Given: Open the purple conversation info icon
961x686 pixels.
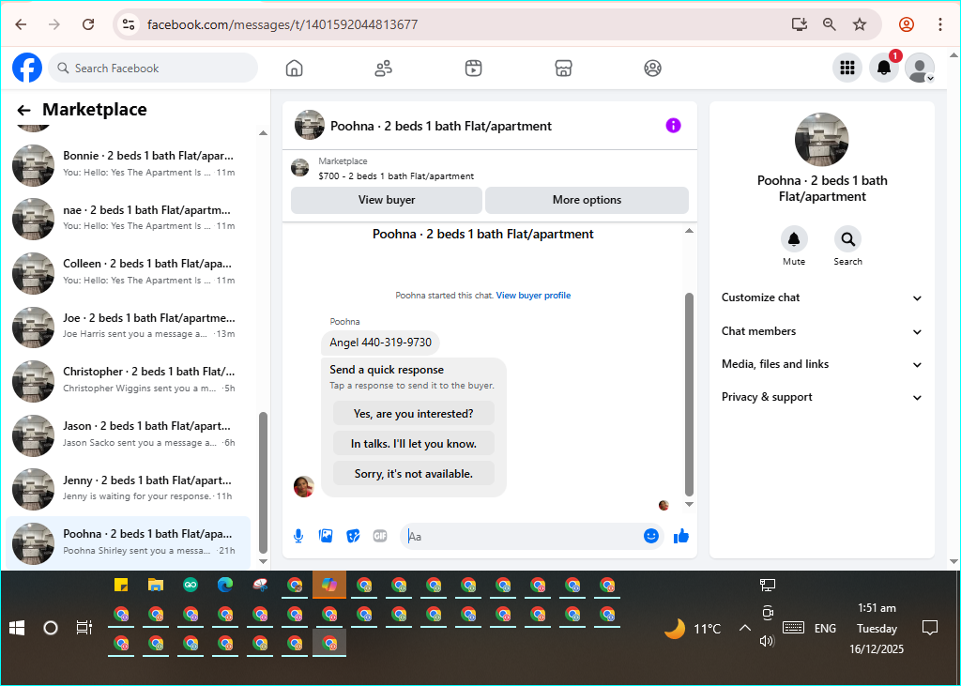Looking at the screenshot, I should (673, 126).
